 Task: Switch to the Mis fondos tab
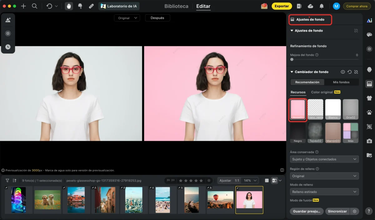pyautogui.click(x=341, y=82)
